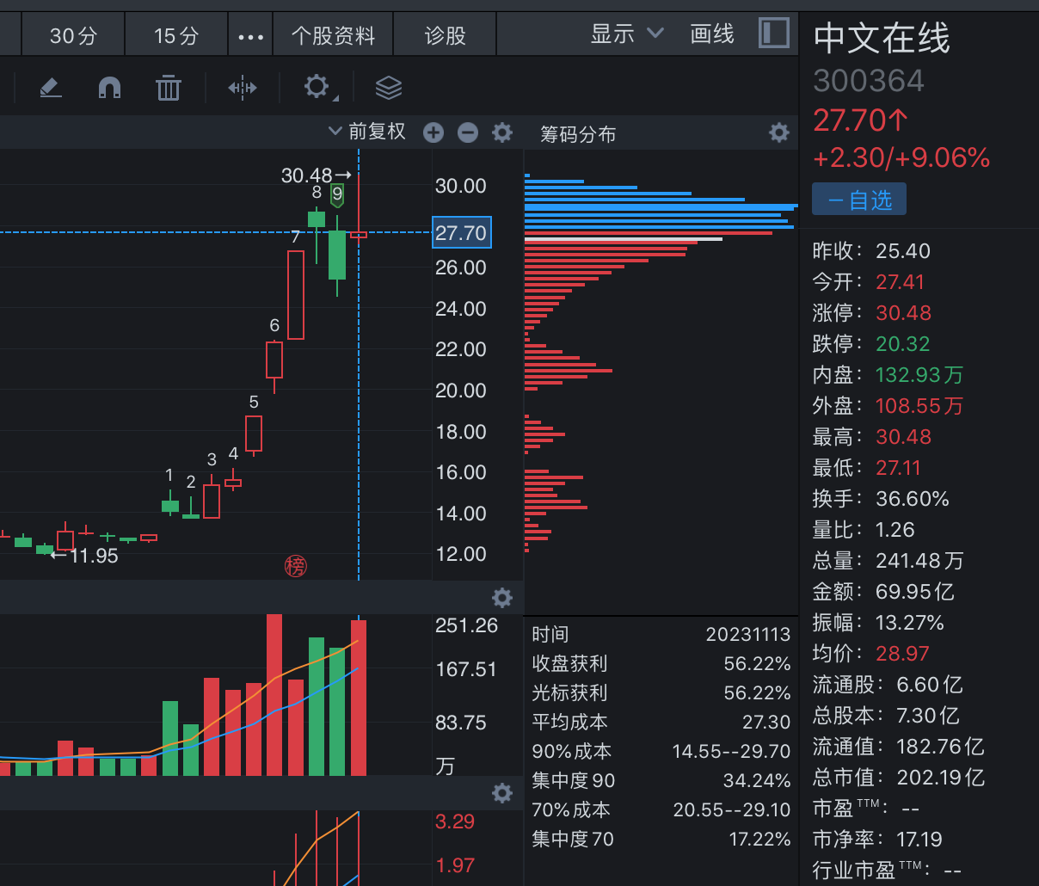Click the 诊股 button
1039x886 pixels.
coord(445,35)
